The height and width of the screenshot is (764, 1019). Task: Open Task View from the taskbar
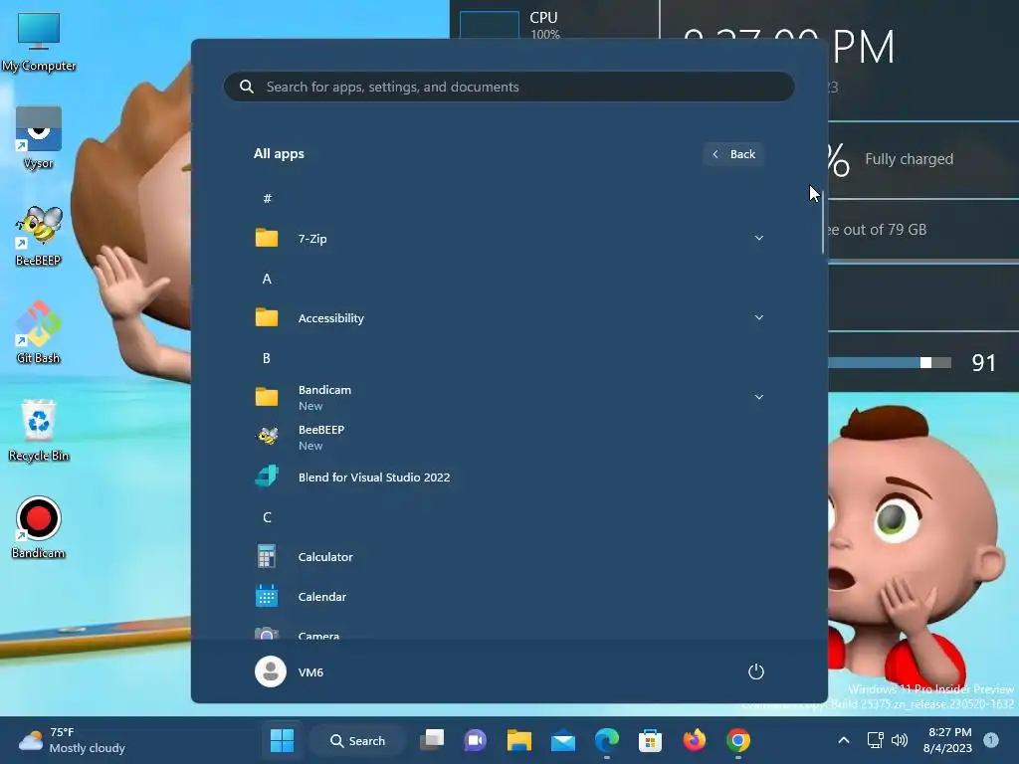[432, 740]
